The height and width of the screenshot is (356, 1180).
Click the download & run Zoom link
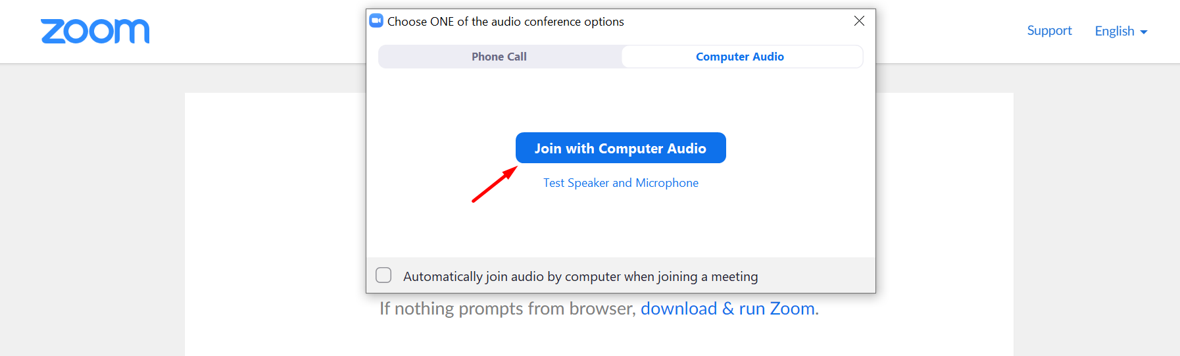[x=728, y=309]
